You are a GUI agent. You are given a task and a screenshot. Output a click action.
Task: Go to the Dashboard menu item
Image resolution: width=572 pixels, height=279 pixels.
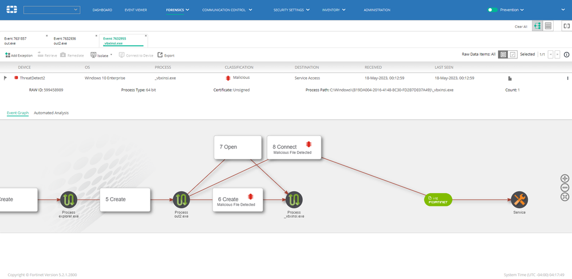[102, 10]
